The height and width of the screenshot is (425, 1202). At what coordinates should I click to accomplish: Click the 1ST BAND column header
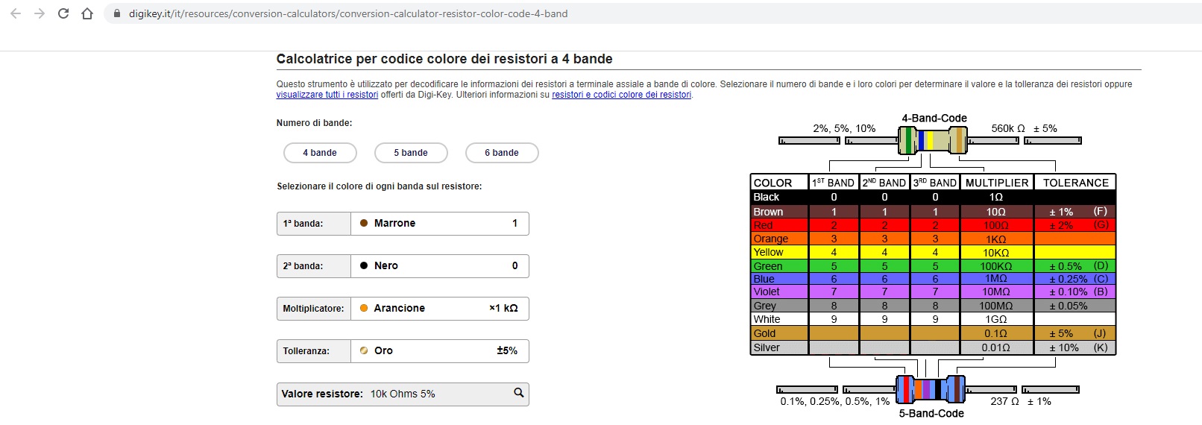click(x=834, y=183)
